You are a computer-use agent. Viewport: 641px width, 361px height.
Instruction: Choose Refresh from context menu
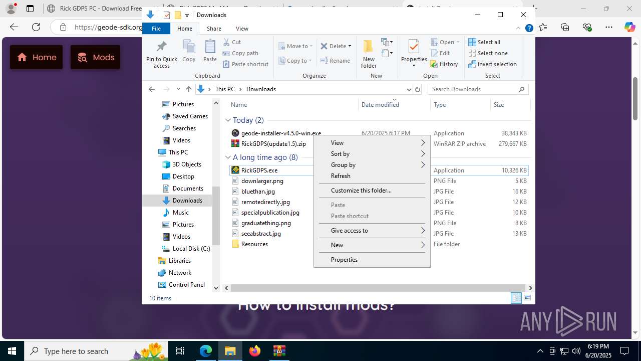(x=372, y=176)
